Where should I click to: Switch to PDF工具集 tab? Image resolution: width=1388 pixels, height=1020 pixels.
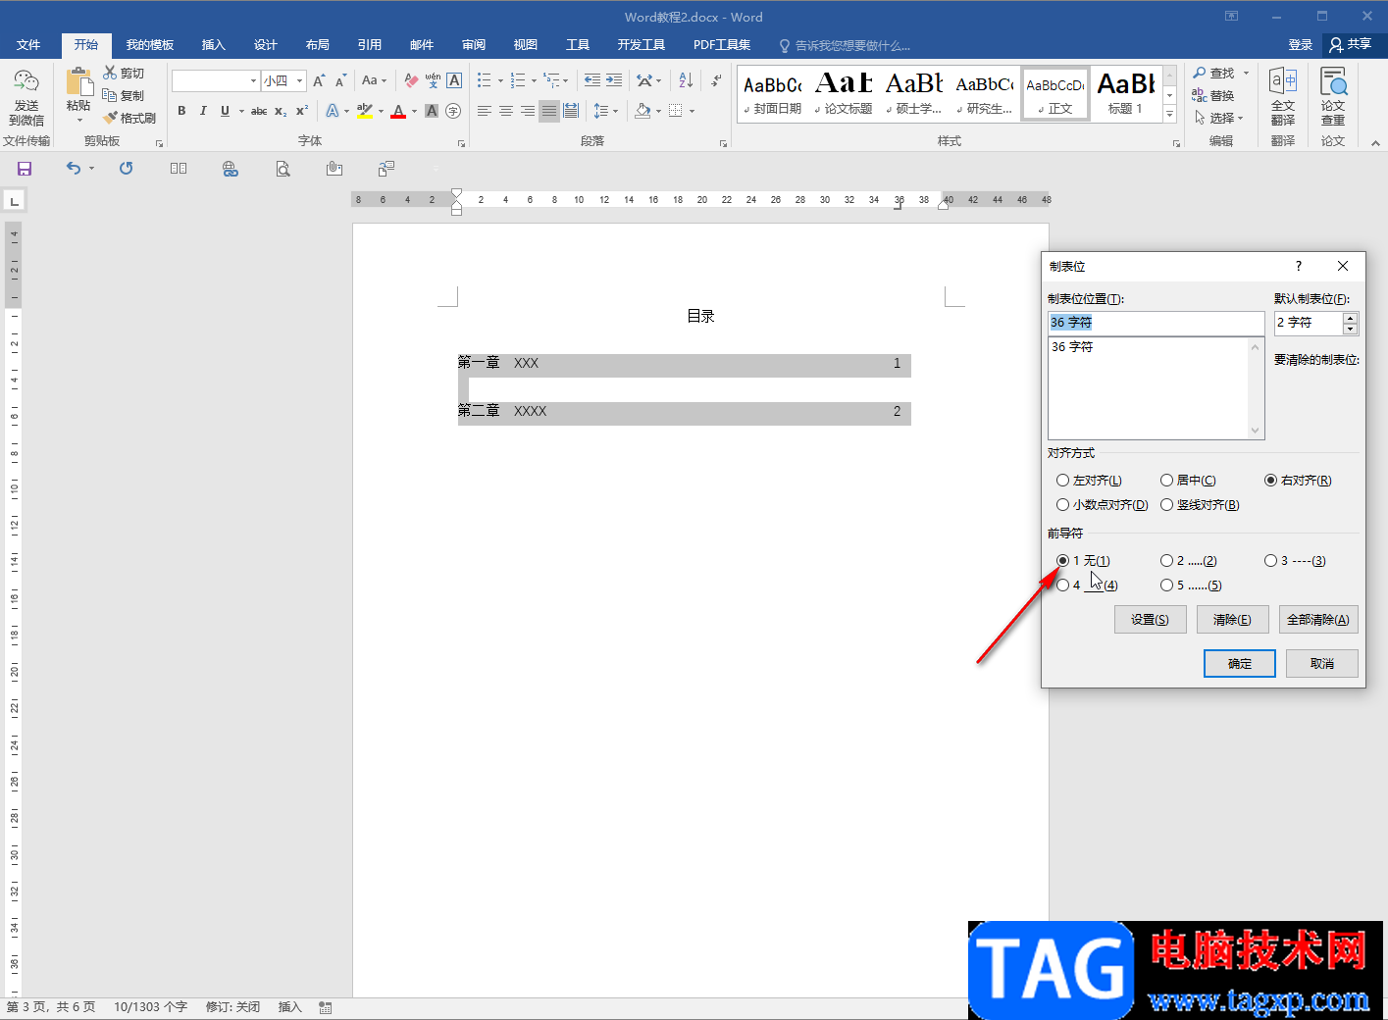pos(722,45)
